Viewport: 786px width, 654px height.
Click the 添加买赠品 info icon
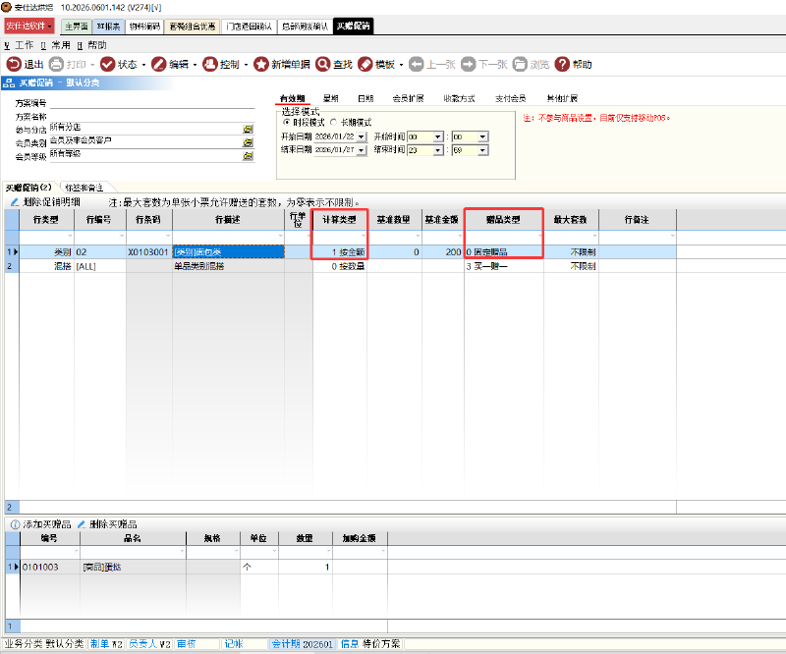tap(15, 524)
